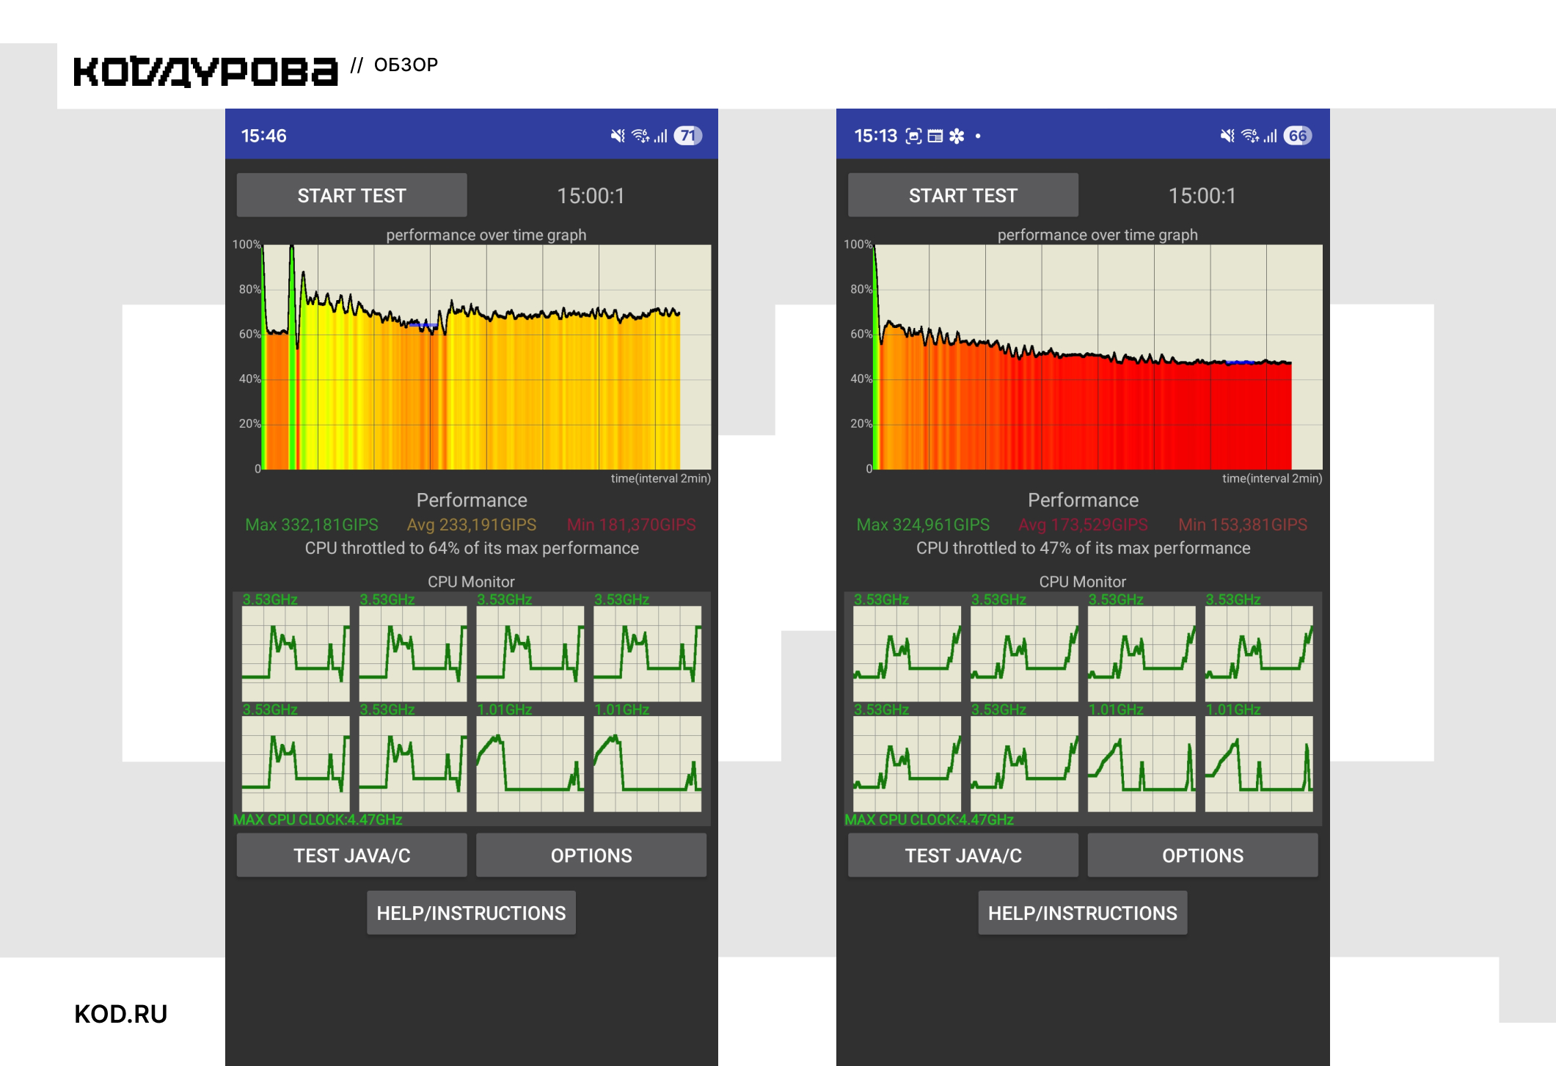The image size is (1556, 1066).
Task: Tap fourth top-row core graph on right phone
Action: (1259, 654)
